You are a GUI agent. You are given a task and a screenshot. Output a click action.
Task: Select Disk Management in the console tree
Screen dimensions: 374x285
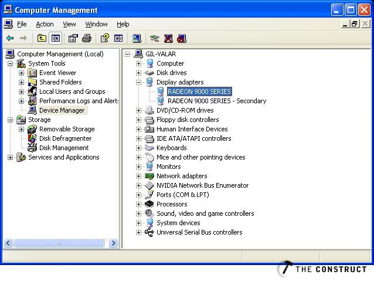coord(64,148)
